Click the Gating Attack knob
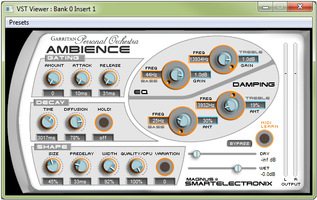Image resolution: width=317 pixels, height=200 pixels. click(x=81, y=79)
